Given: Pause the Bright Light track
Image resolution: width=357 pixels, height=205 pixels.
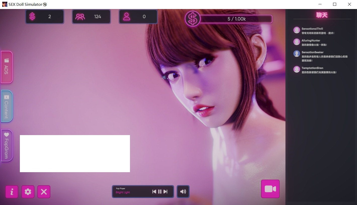Looking at the screenshot, I should (160, 191).
